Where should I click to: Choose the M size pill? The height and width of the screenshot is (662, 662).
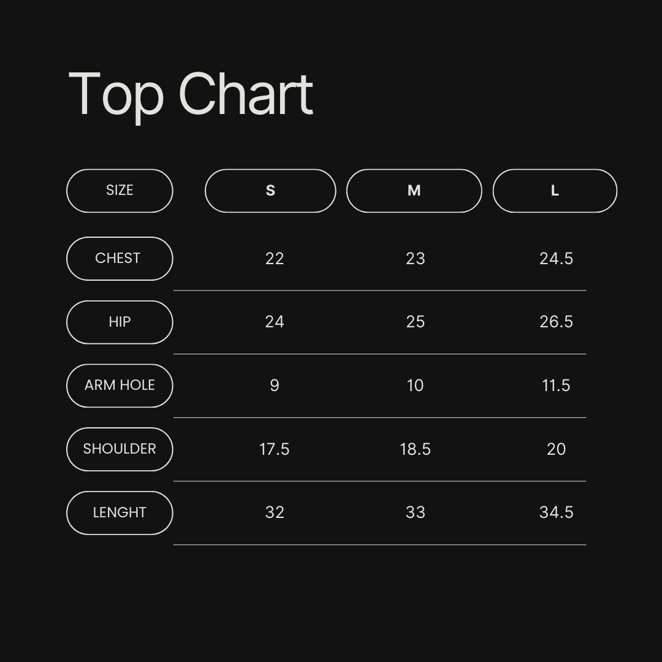(414, 191)
